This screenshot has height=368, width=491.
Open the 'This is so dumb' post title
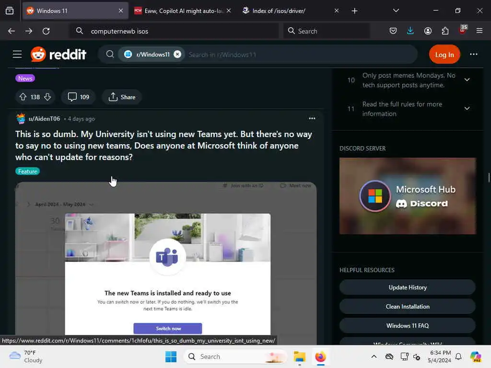point(164,146)
